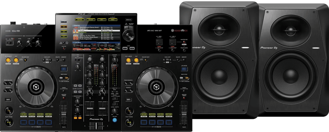This screenshot has height=132, width=329.
Task: Select the rekordbox source button
Action: pos(63,22)
